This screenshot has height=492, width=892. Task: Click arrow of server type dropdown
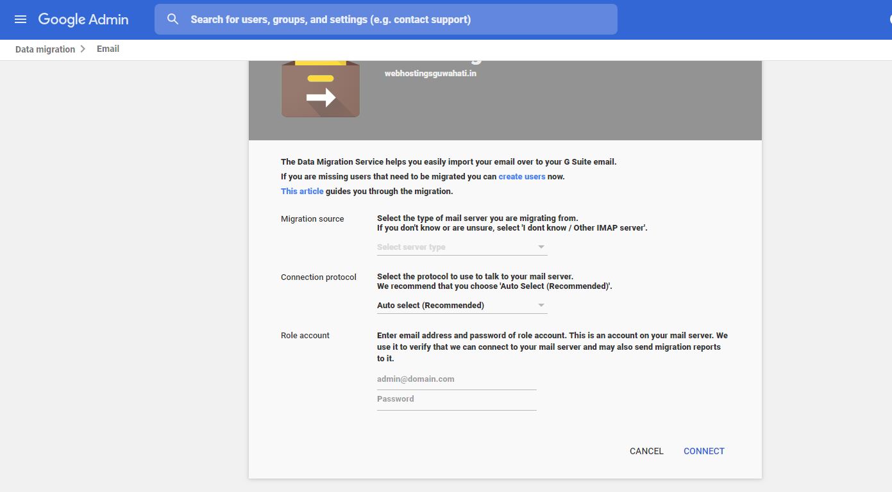(541, 247)
